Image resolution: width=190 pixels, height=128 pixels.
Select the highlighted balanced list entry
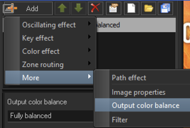click(x=136, y=25)
